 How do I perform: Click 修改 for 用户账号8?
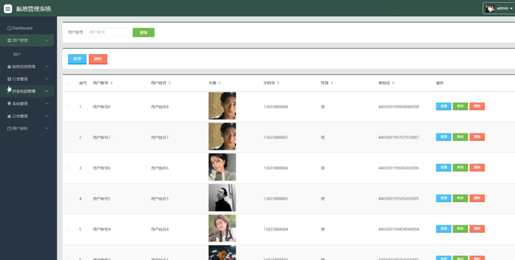[x=460, y=106]
